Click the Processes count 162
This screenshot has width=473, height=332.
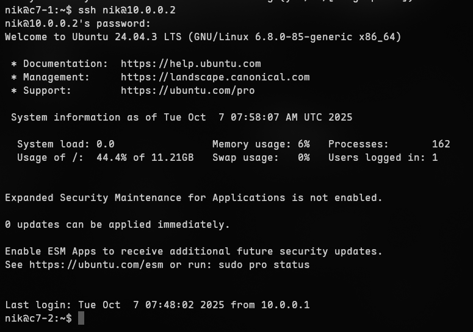[441, 144]
